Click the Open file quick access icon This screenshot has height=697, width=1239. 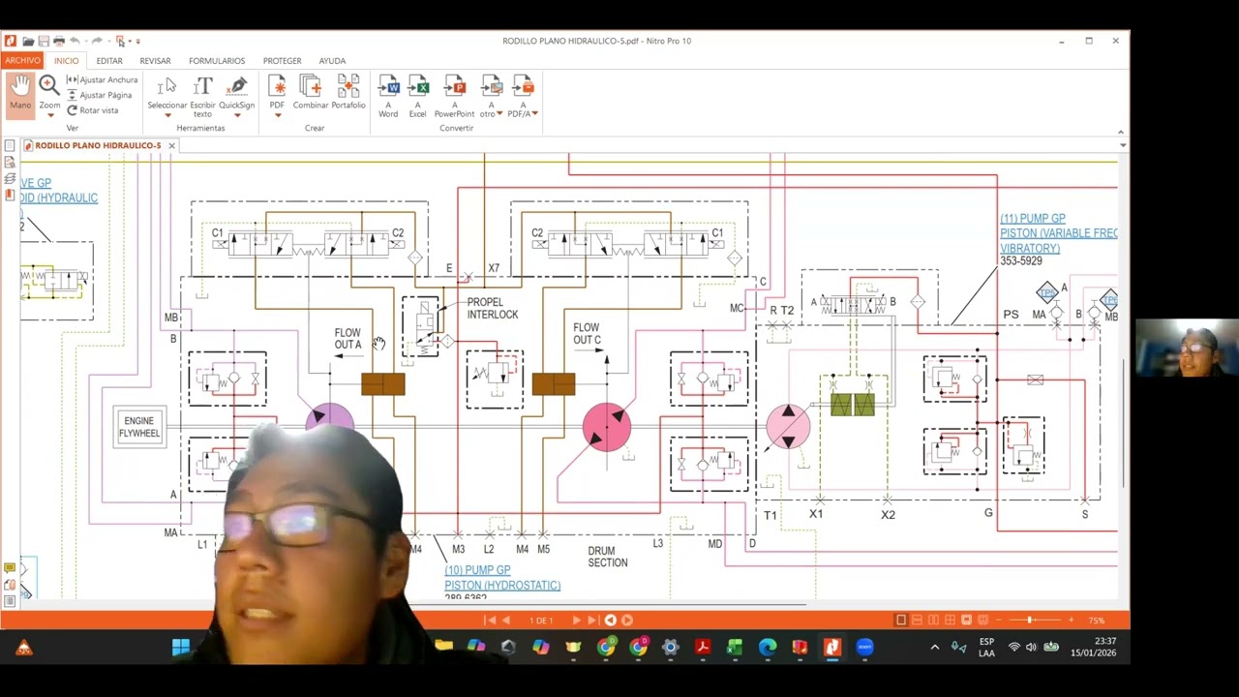[29, 41]
